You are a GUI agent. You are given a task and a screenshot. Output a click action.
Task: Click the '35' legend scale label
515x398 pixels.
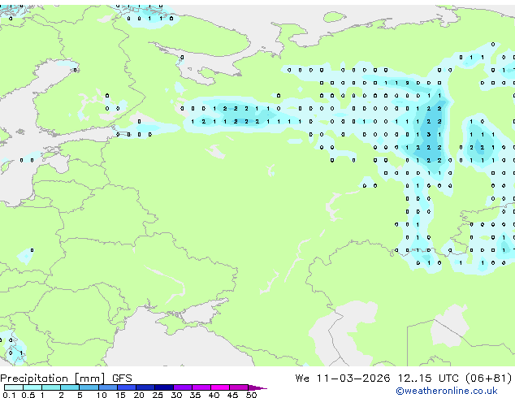click(x=195, y=395)
